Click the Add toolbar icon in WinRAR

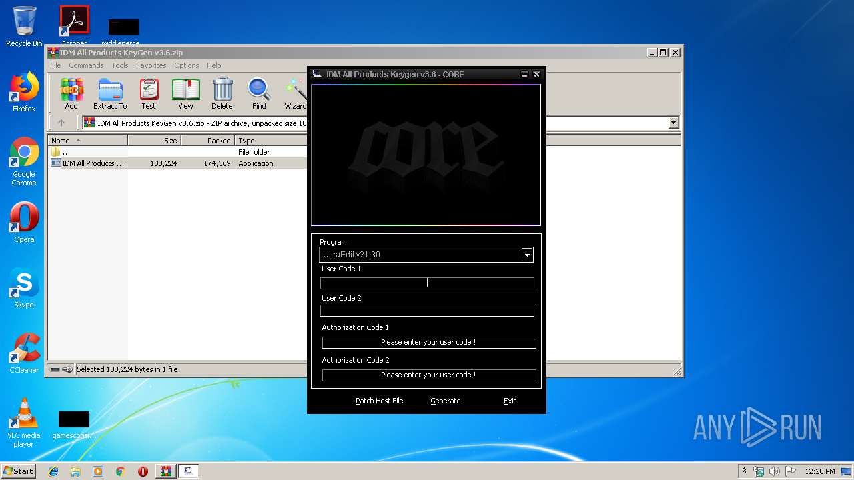(x=71, y=94)
